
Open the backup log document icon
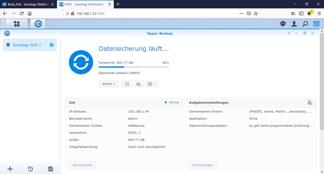pos(51,169)
